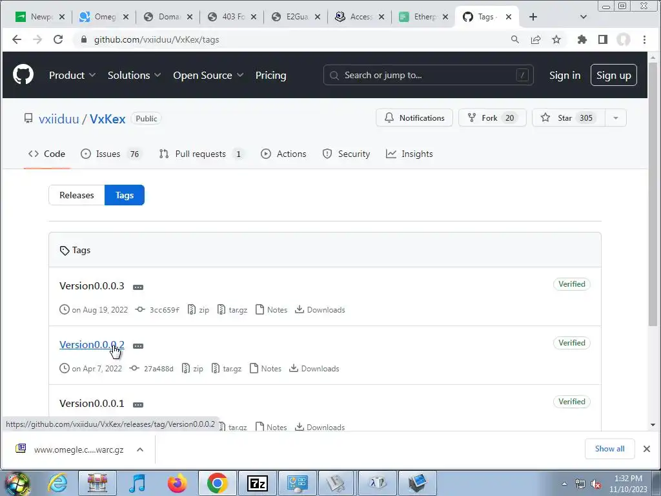Go back with the browser back arrow
Viewport: 661px width, 496px height.
click(x=16, y=39)
